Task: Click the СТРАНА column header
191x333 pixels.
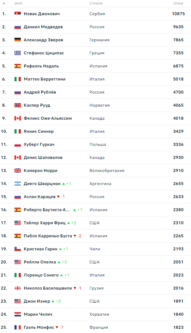Action: [96, 4]
